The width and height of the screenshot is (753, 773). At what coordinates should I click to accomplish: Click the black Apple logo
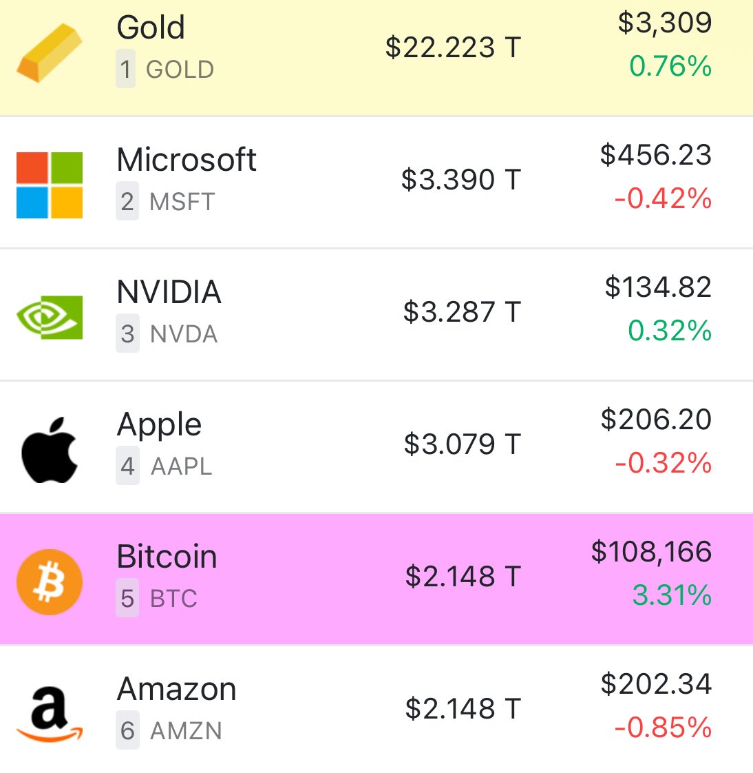(50, 450)
